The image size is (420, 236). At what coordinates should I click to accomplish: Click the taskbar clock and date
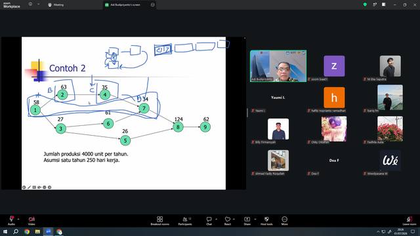coord(401,231)
